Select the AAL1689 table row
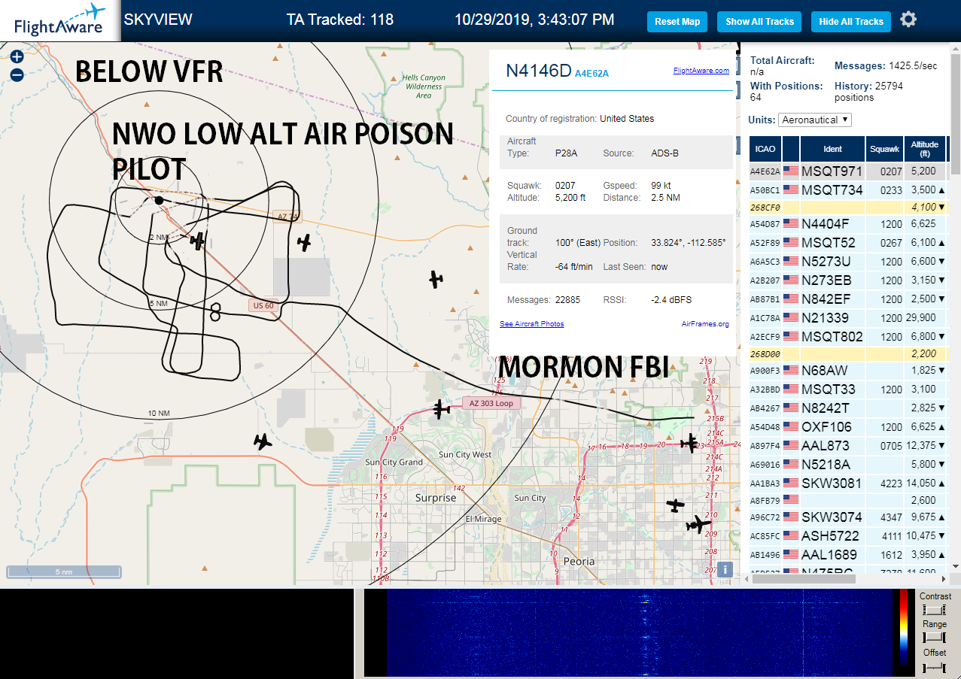The image size is (961, 679). click(x=848, y=554)
